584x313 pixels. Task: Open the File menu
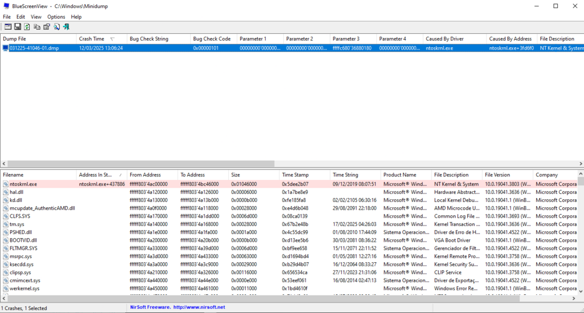[6, 17]
